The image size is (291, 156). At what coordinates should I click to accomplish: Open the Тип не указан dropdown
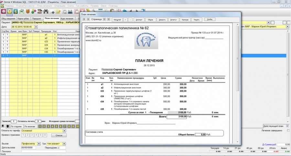click(64, 144)
